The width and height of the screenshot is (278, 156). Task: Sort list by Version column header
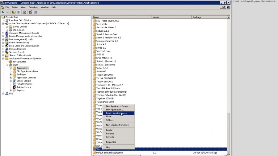pos(172,17)
